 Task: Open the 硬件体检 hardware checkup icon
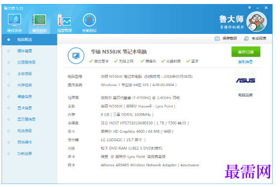click(x=14, y=23)
